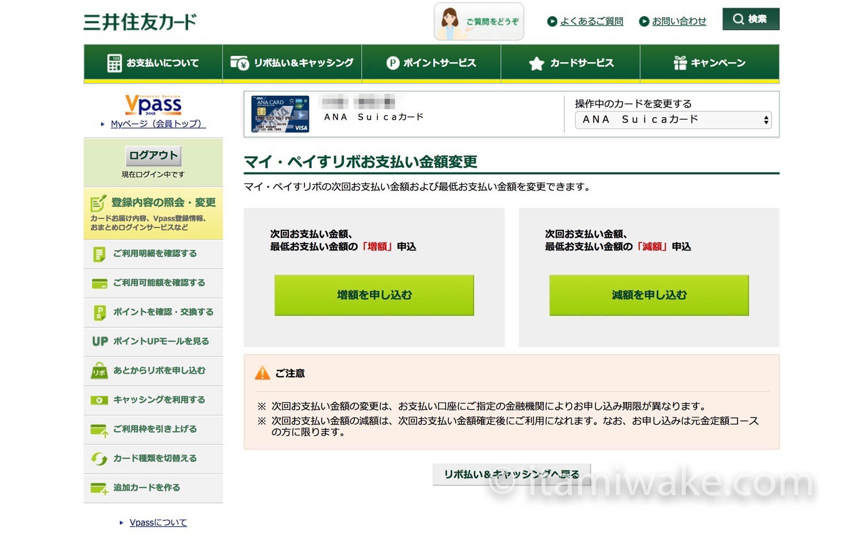Click the card arrow icon beside ご利用枠
Image resolution: width=863 pixels, height=540 pixels.
pyautogui.click(x=100, y=431)
